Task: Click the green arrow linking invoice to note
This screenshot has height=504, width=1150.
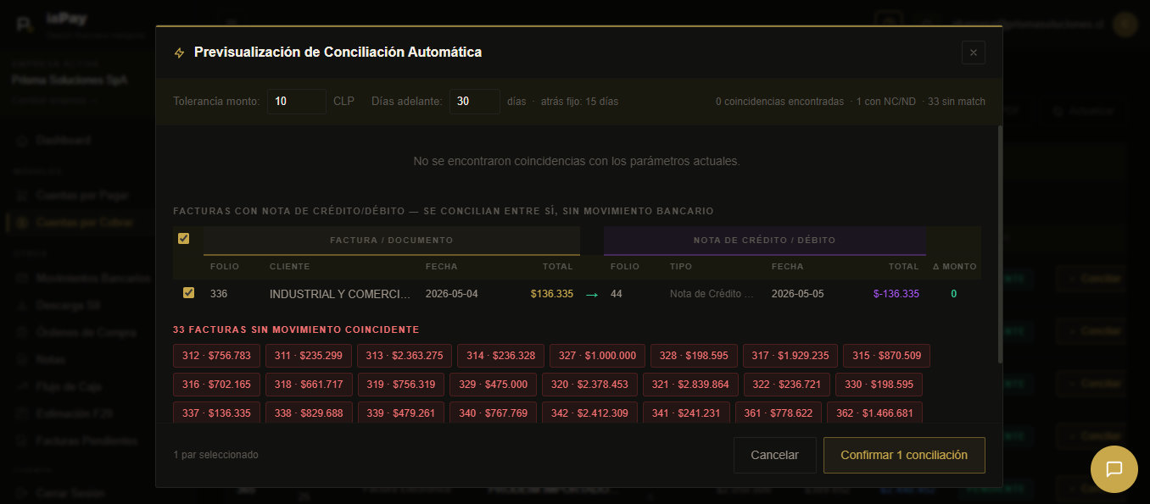Action: 592,294
